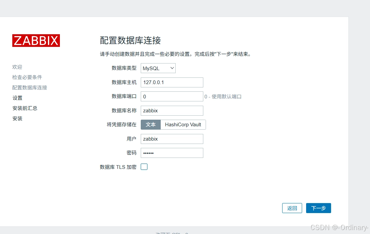Image resolution: width=370 pixels, height=234 pixels.
Task: Click the 数据库 TLS 加密 label
Action: pyautogui.click(x=118, y=167)
